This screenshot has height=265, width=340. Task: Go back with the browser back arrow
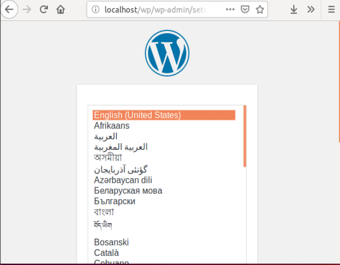9,9
